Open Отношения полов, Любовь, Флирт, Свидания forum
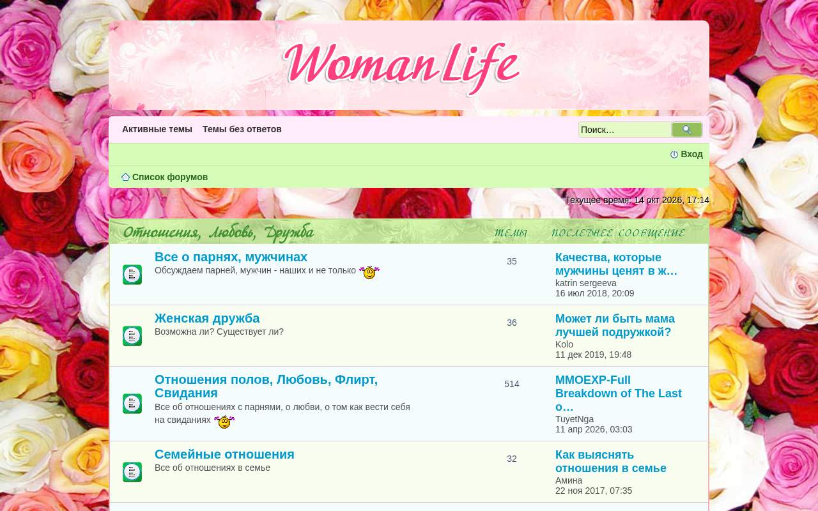The width and height of the screenshot is (818, 511). tap(266, 386)
